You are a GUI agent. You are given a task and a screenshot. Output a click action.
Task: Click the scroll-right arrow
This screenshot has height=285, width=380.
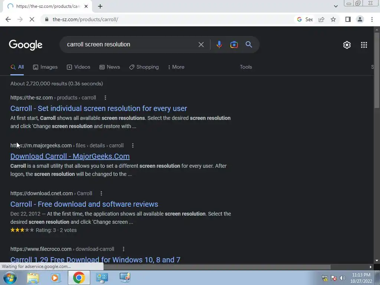tap(371, 267)
